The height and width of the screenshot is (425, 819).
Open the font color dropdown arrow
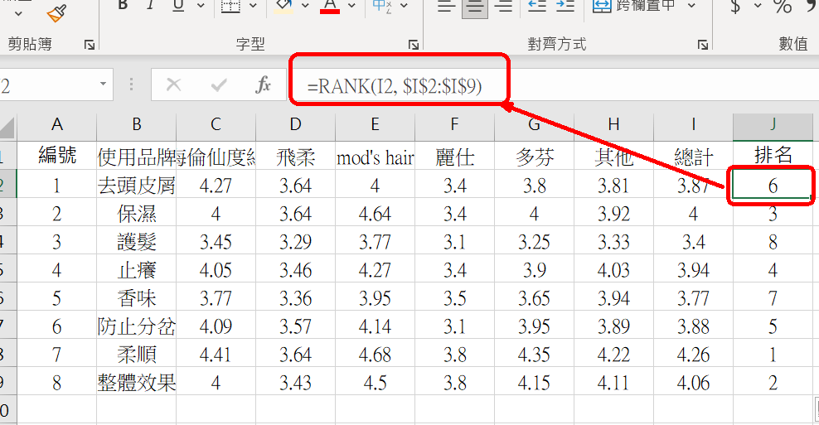pyautogui.click(x=351, y=7)
